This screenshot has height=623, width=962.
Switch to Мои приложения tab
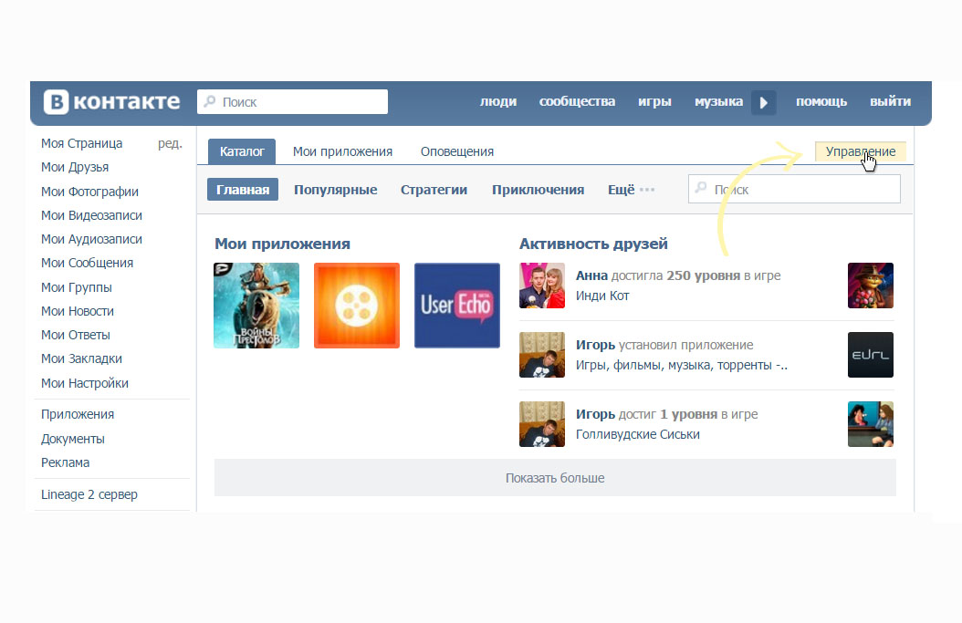342,151
